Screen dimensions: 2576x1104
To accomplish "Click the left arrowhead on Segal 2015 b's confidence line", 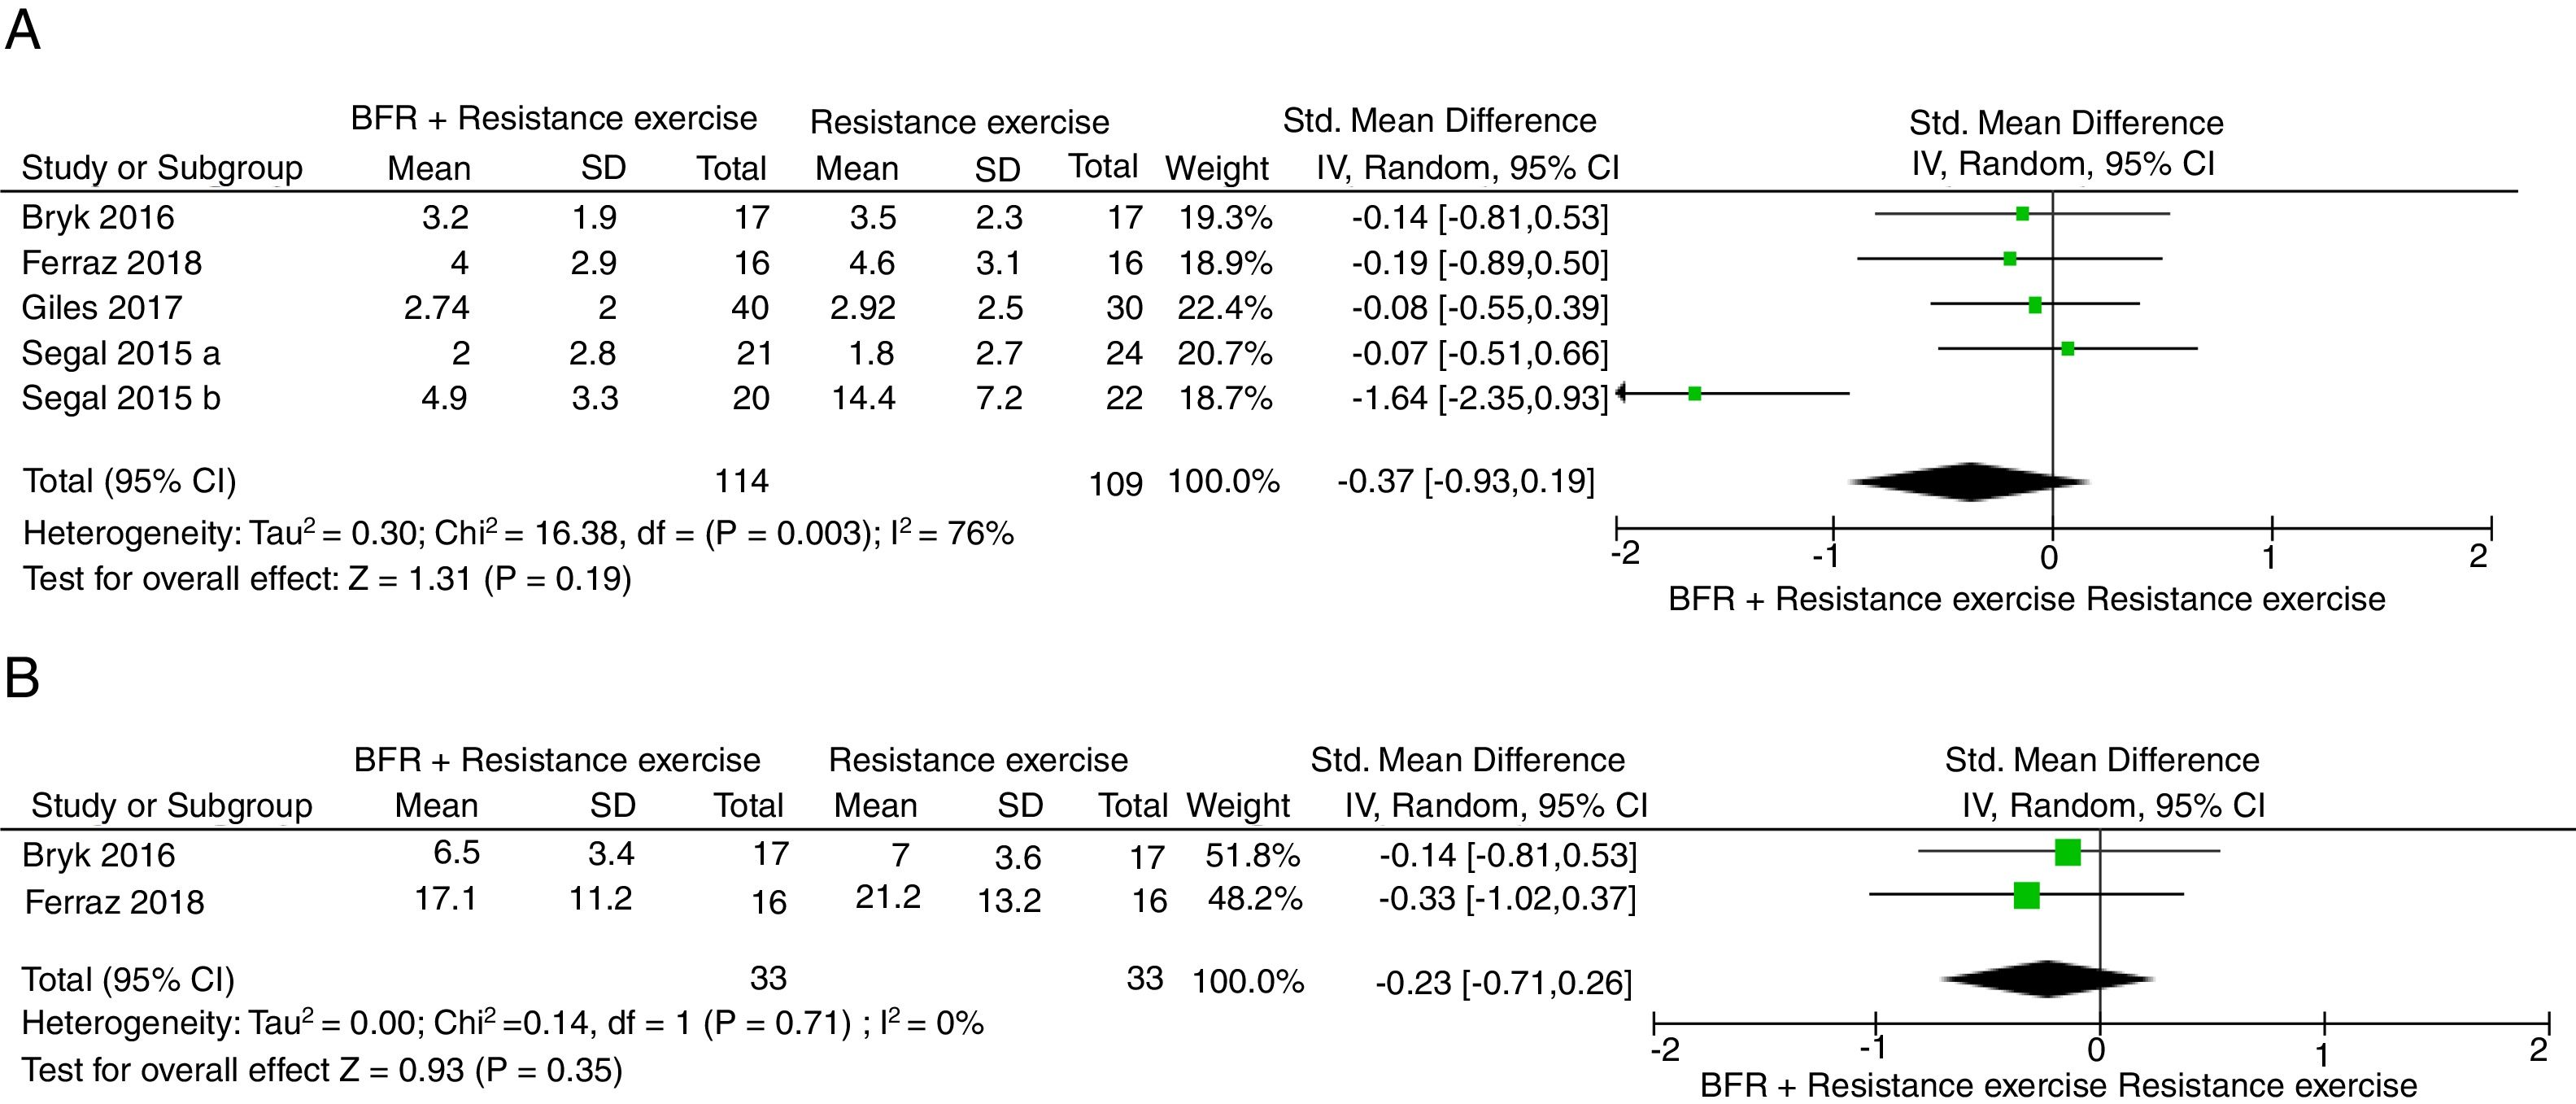I will [1622, 393].
